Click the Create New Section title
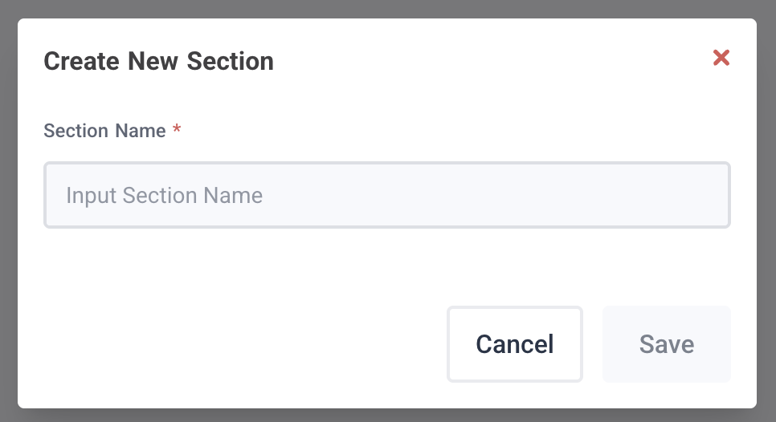Viewport: 776px width, 422px height. 158,61
